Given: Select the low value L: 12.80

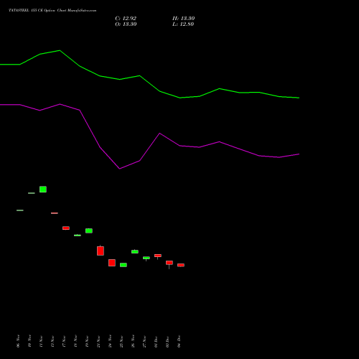Looking at the screenshot, I should point(183,24).
